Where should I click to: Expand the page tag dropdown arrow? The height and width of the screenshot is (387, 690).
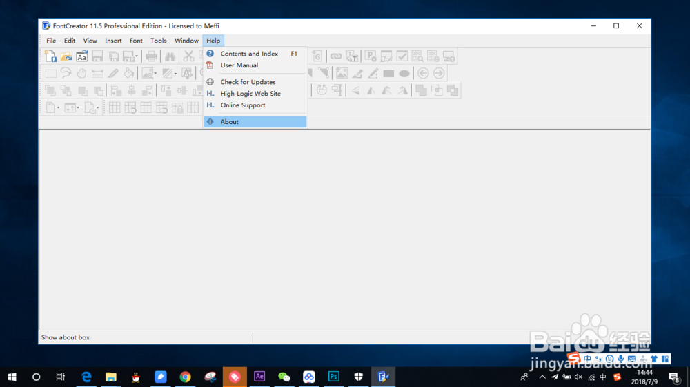click(98, 107)
